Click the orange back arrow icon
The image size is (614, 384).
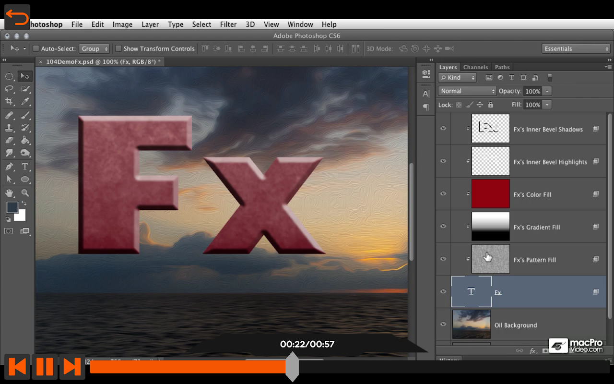17,17
